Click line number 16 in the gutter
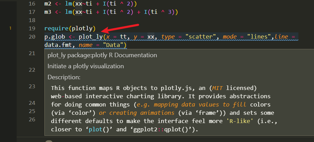 pos(32,3)
